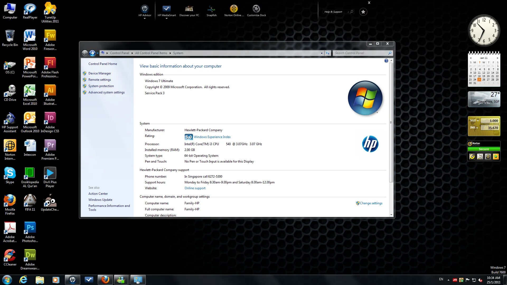Open Action Center link

(98, 194)
